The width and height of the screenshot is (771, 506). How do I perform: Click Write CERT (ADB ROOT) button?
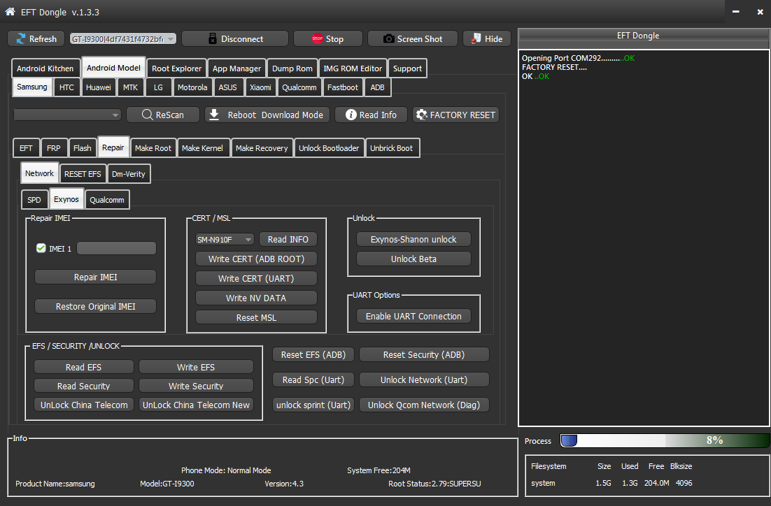point(256,259)
